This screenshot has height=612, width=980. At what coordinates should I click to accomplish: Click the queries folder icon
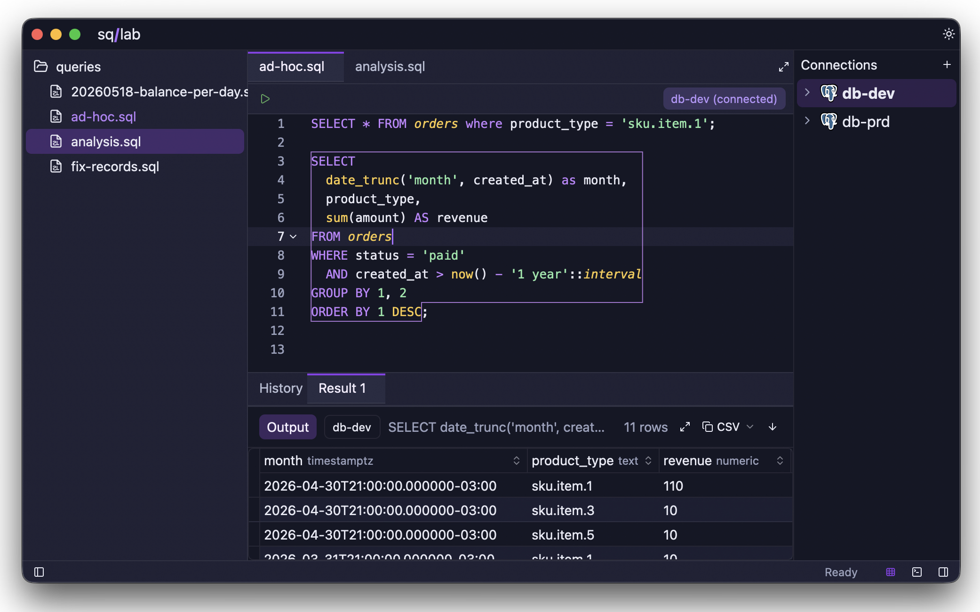pos(41,66)
